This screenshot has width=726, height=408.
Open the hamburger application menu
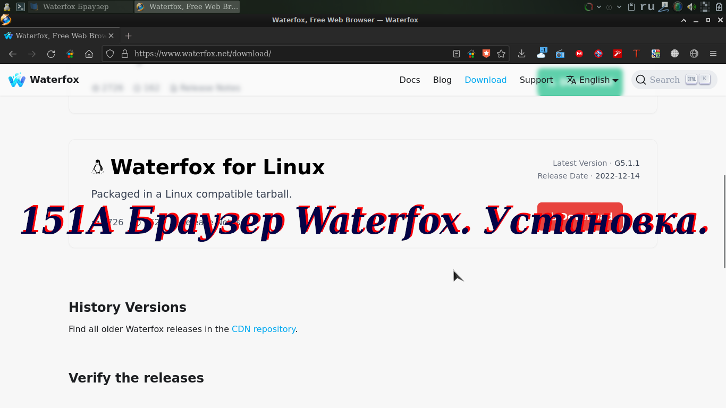coord(713,54)
